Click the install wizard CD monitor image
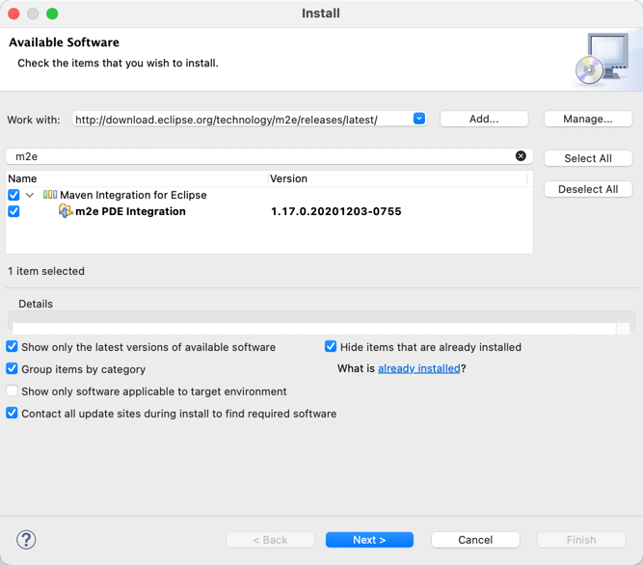 (602, 59)
